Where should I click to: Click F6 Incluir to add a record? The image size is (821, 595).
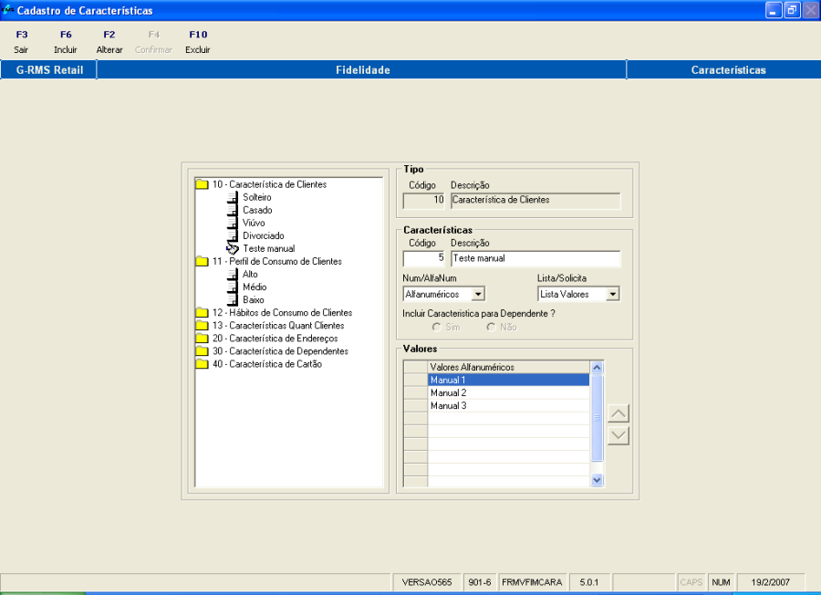pyautogui.click(x=66, y=42)
